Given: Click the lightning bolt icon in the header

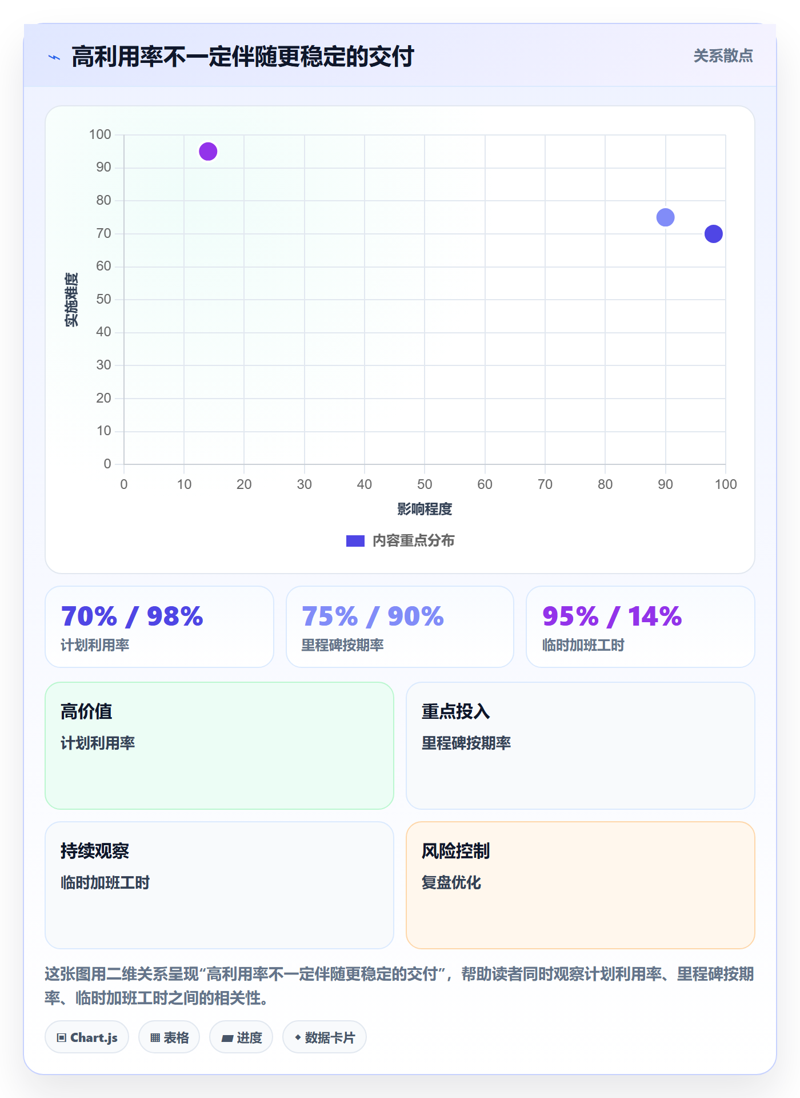Looking at the screenshot, I should coord(54,57).
